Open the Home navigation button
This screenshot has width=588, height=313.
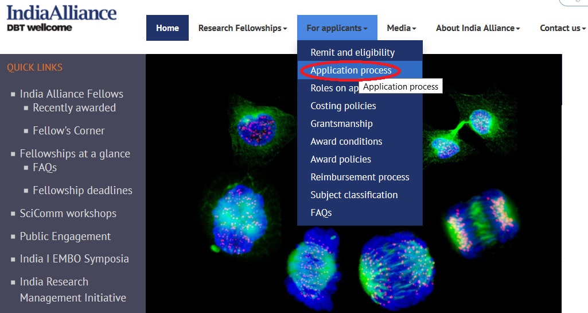168,28
